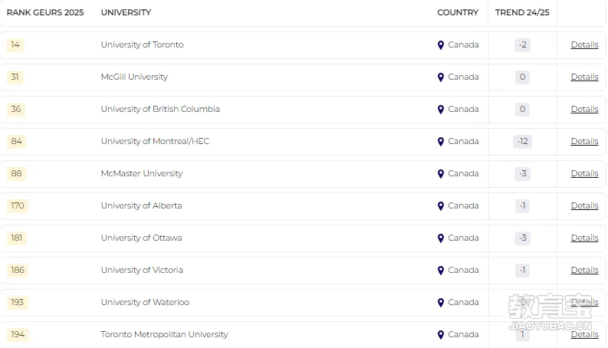This screenshot has width=608, height=348.
Task: Click rank badge 14 for Toronto
Action: click(15, 44)
